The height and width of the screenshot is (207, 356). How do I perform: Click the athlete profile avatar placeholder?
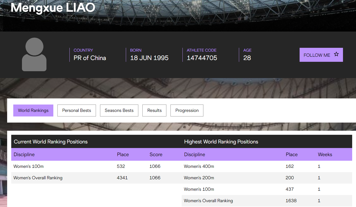[34, 54]
